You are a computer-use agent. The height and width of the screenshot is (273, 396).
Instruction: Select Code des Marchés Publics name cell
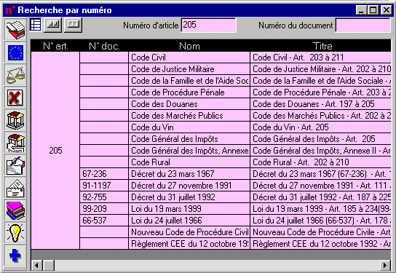click(189, 116)
